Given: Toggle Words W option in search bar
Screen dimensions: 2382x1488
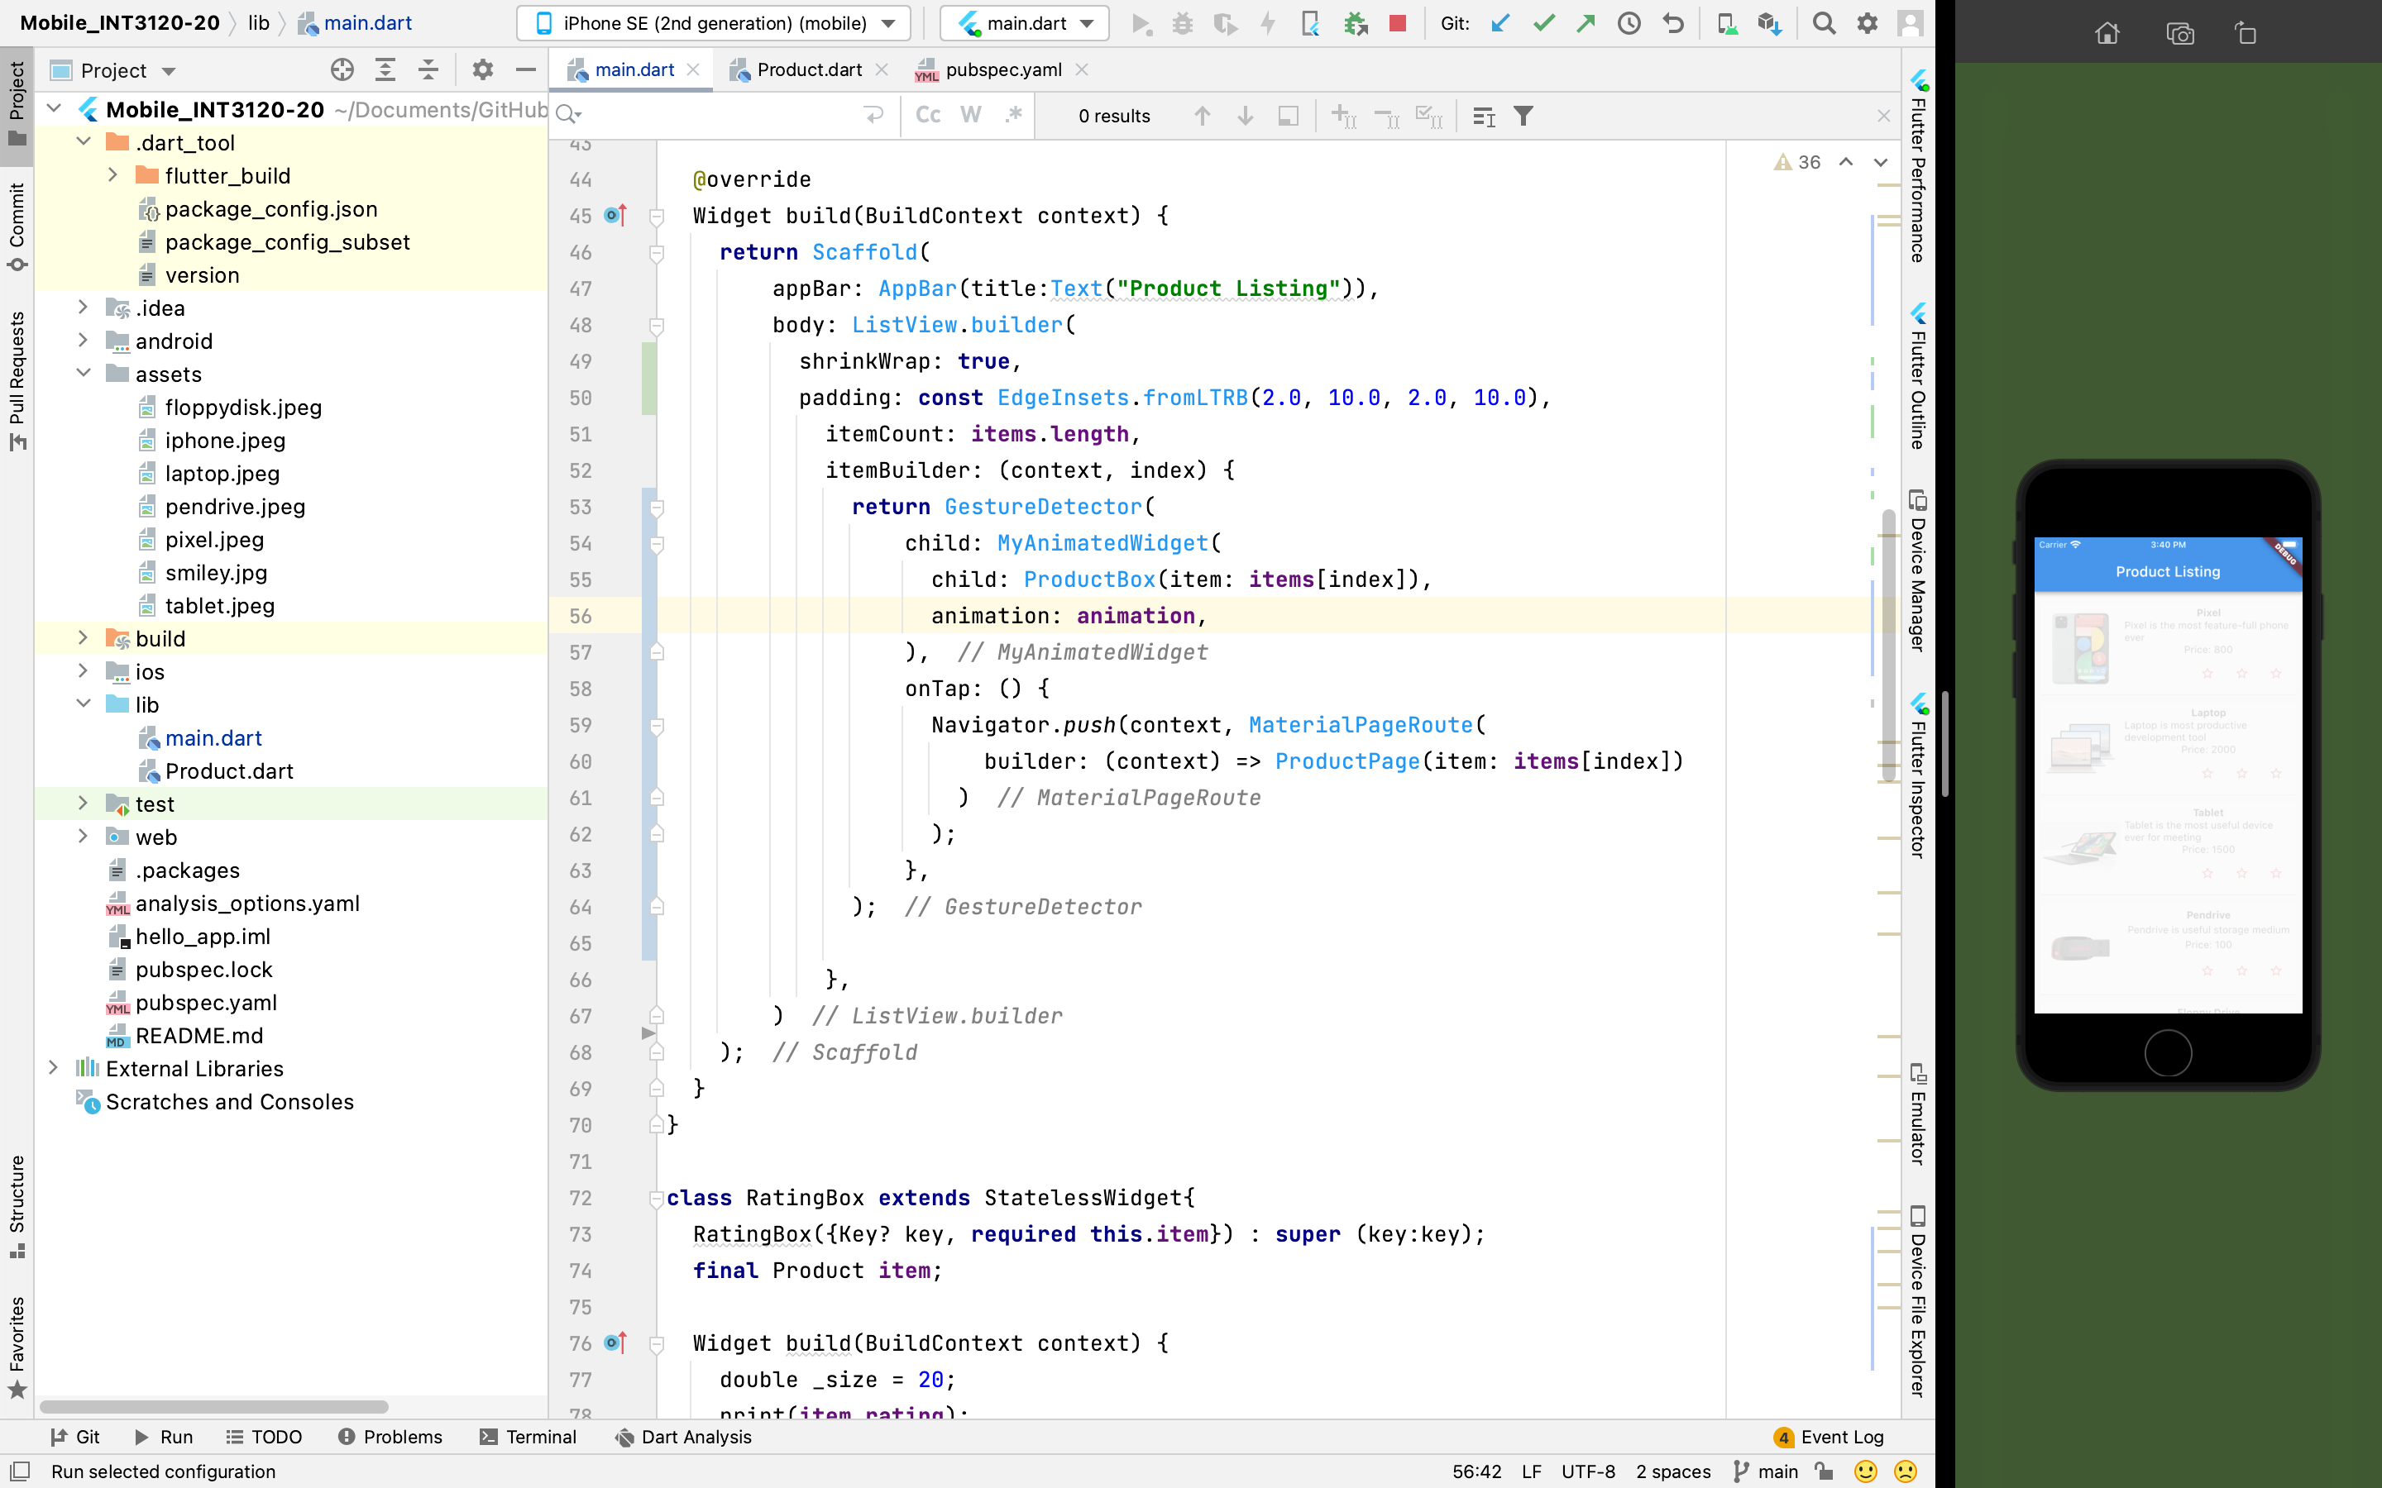Looking at the screenshot, I should click(x=970, y=115).
